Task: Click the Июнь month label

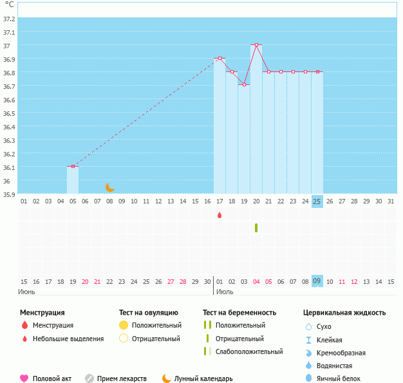Action: (x=28, y=292)
